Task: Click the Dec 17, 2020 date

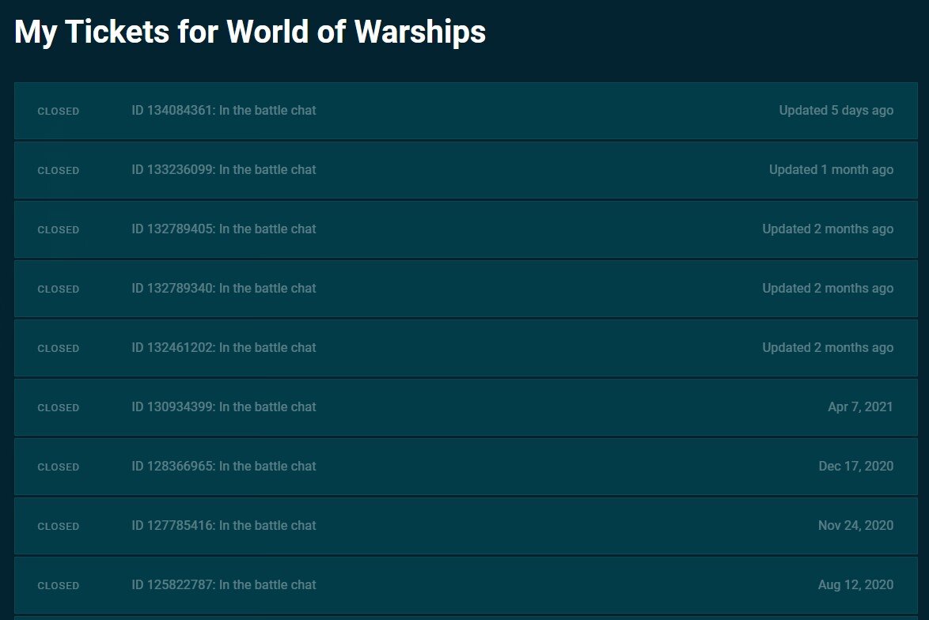Action: [x=855, y=467]
